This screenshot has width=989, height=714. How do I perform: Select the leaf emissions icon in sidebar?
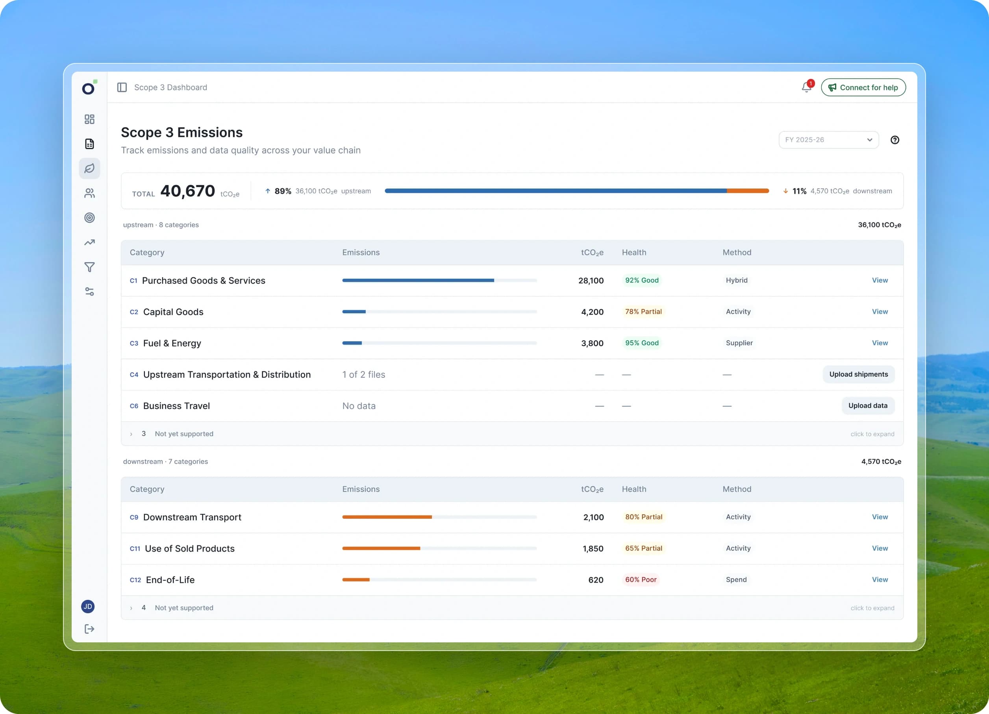[x=89, y=168]
